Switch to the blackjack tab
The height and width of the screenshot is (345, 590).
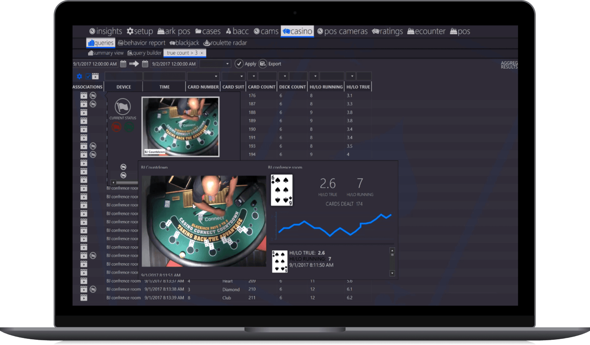(185, 43)
